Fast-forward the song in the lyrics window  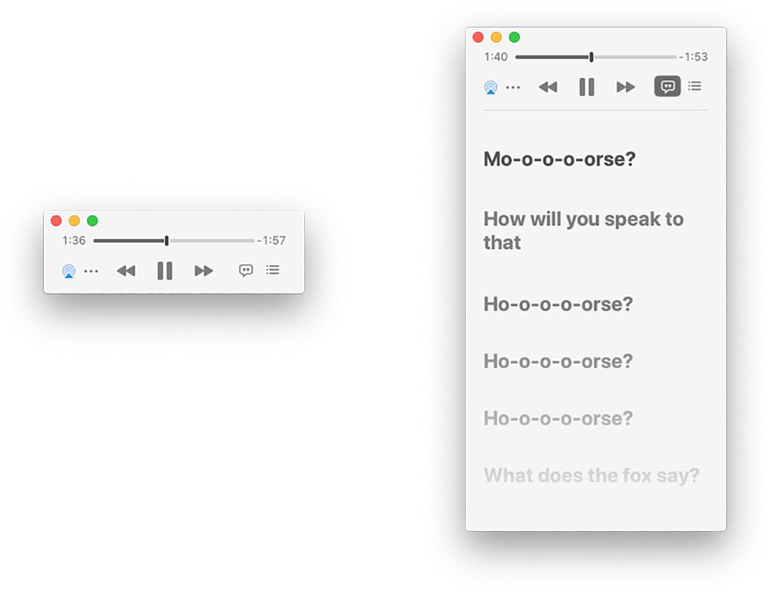(x=625, y=87)
